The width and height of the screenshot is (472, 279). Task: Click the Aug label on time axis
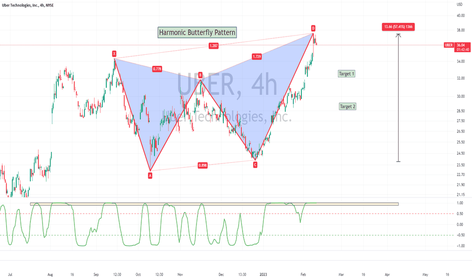(x=50, y=274)
